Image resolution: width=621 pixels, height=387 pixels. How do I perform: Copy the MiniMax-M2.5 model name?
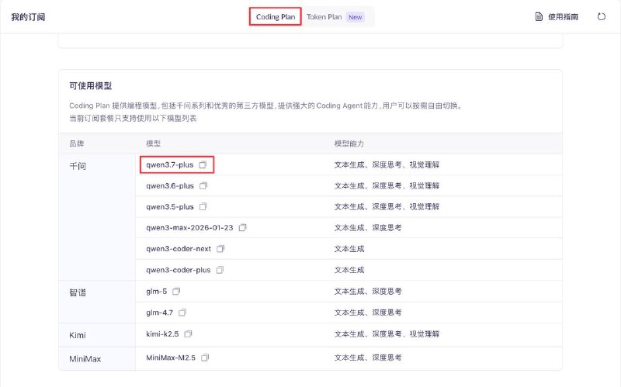pos(205,358)
